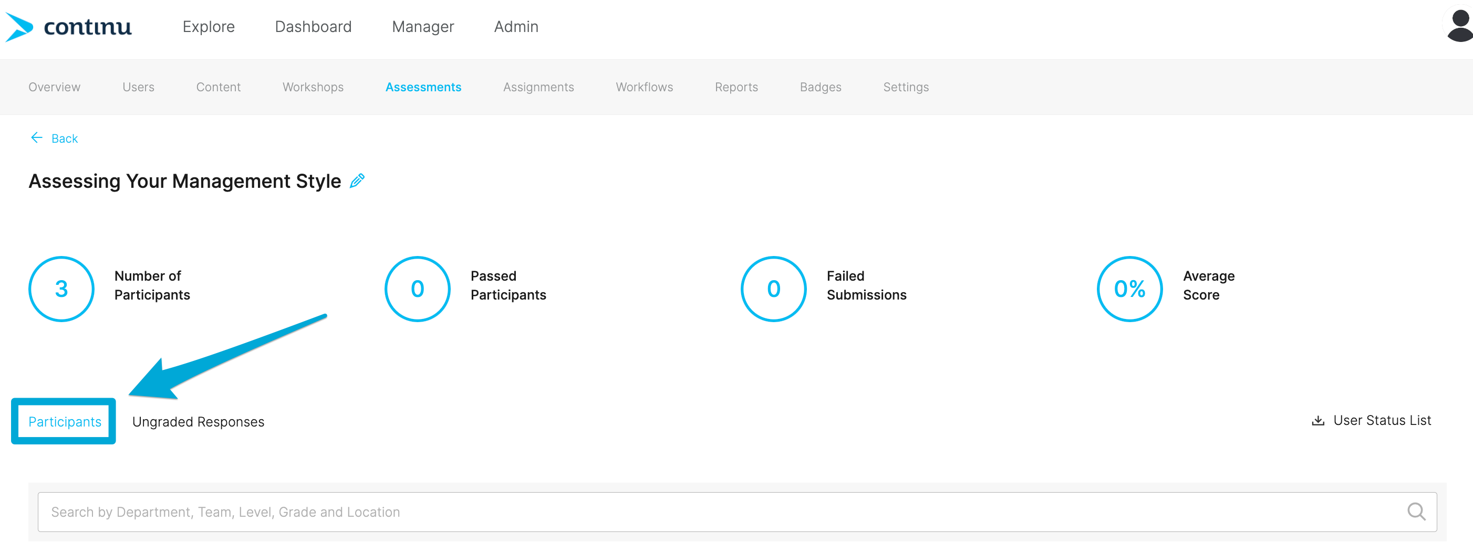Switch to the Users tab

(138, 88)
